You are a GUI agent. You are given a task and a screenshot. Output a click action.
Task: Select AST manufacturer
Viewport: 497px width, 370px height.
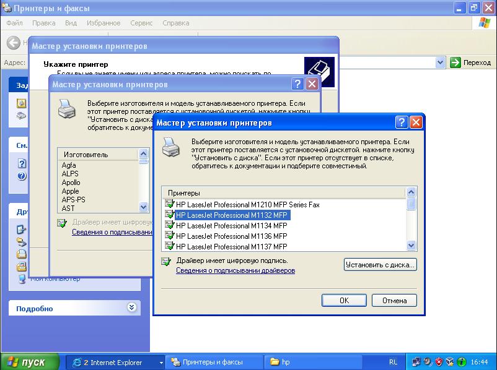tap(68, 209)
